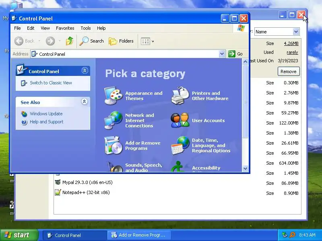322x241 pixels.
Task: Open Printers and Other Hardware icon
Action: coord(180,96)
